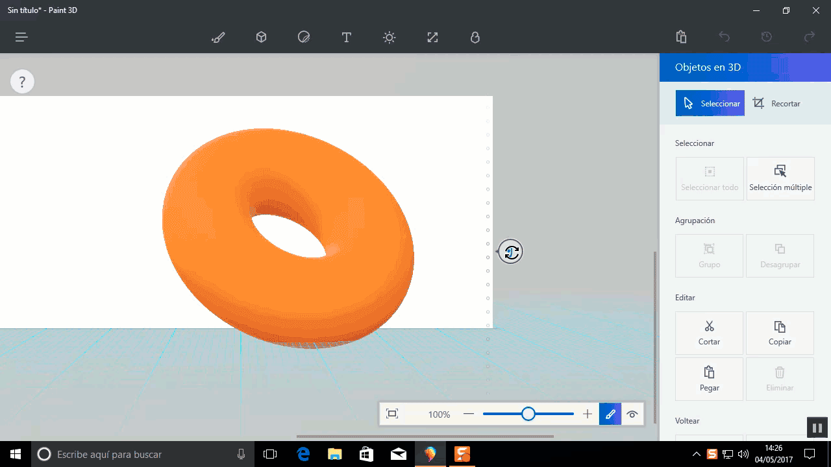
Task: Click the zoom in plus button
Action: coord(588,414)
